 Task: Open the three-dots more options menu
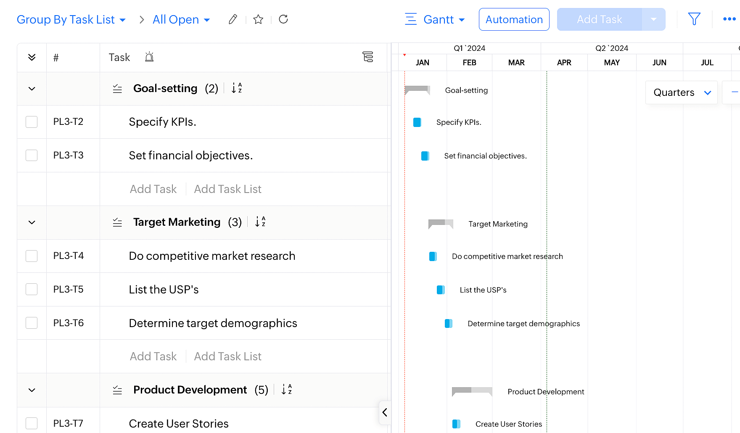[729, 19]
